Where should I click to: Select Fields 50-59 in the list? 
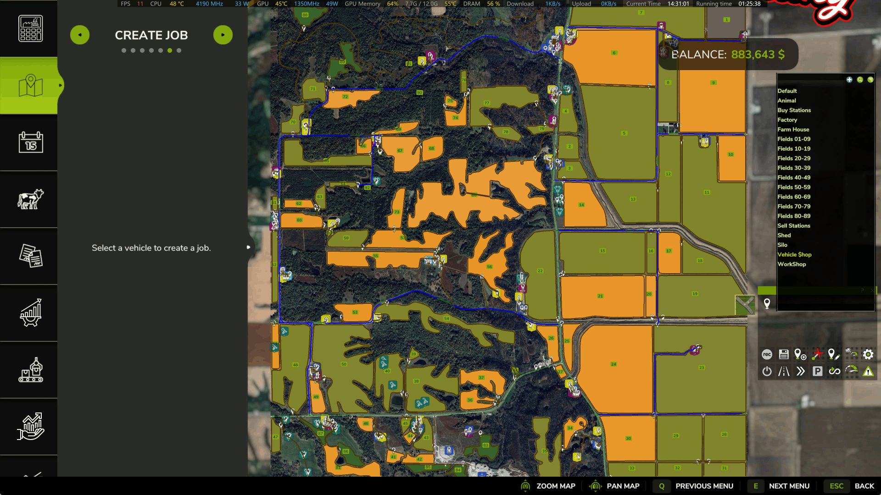click(x=794, y=187)
